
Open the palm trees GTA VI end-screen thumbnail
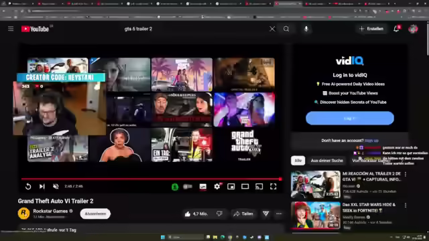click(182, 74)
